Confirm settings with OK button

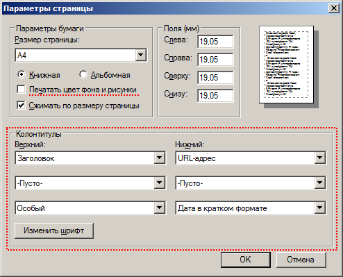coord(246,260)
